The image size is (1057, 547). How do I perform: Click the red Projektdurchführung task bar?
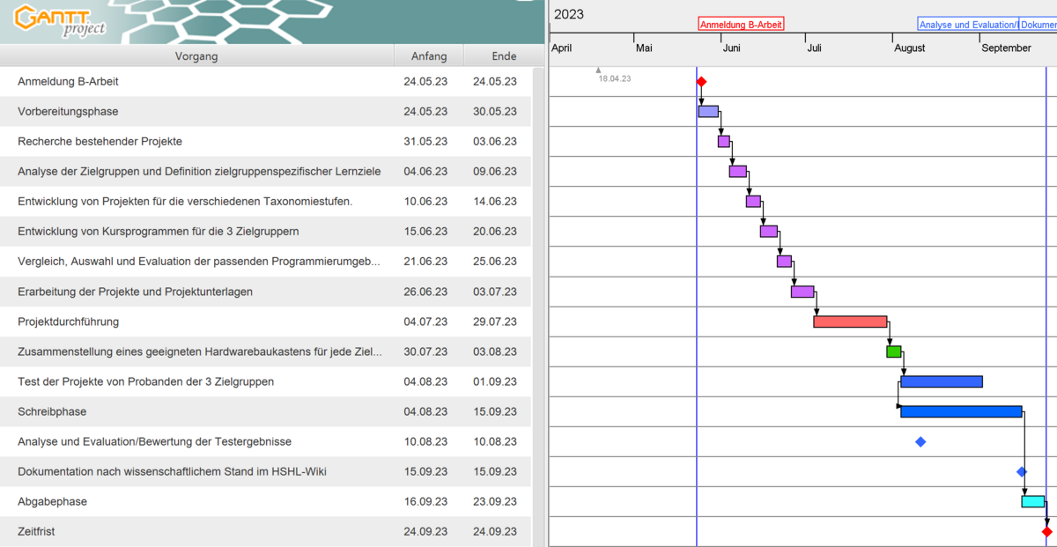pyautogui.click(x=849, y=322)
